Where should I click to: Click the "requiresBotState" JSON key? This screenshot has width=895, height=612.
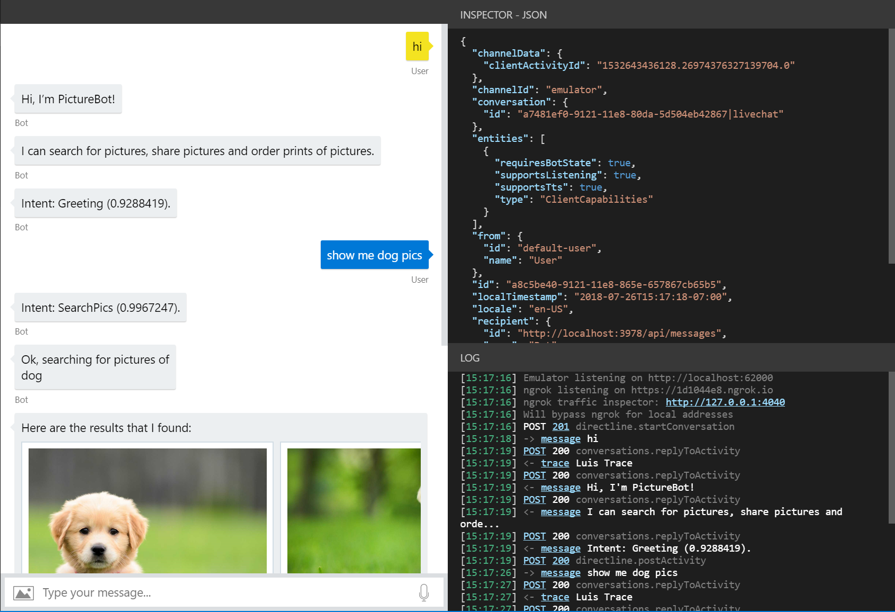(546, 163)
